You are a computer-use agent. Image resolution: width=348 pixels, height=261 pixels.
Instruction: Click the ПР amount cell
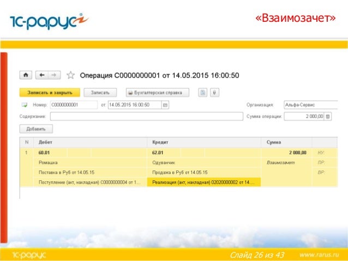pos(325,162)
